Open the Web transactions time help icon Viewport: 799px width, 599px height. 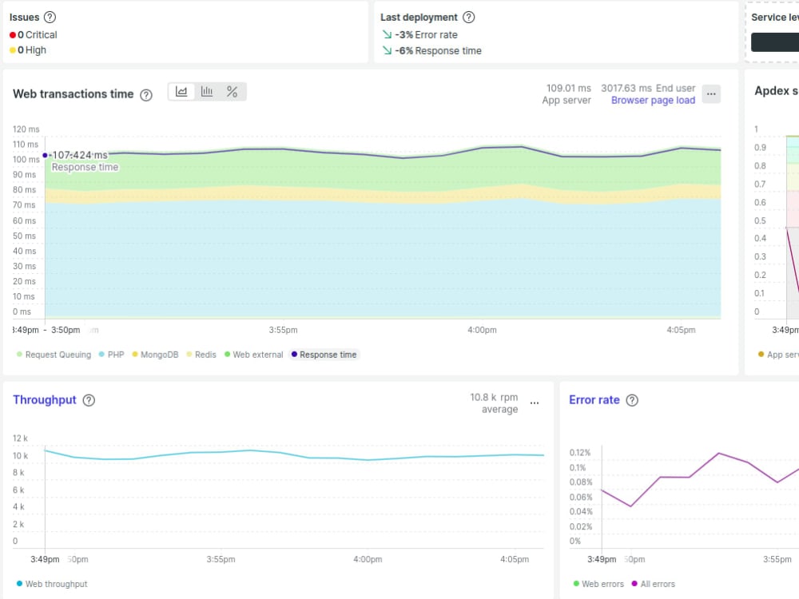[x=146, y=94]
